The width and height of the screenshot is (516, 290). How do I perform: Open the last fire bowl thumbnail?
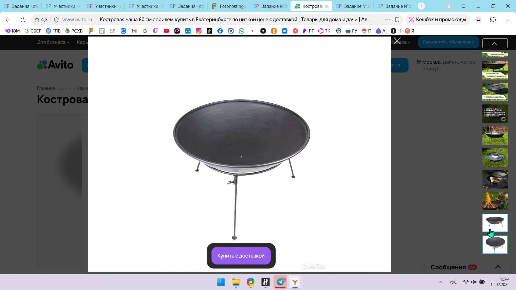click(x=495, y=245)
